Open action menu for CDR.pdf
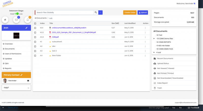This screenshot has width=203, height=111. (145, 37)
